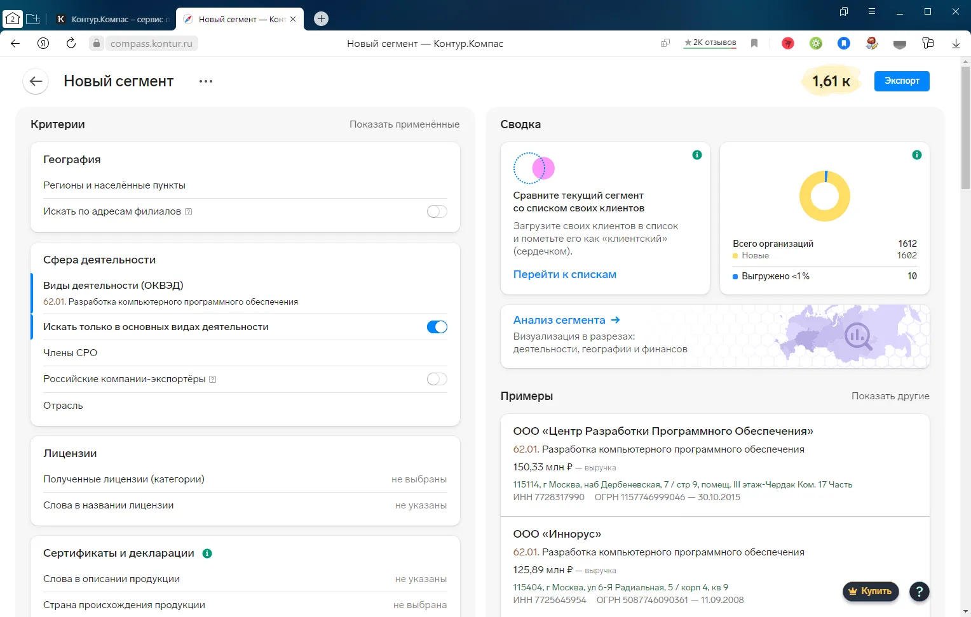Click the extensions puzzle icon in toolbar

[x=928, y=43]
